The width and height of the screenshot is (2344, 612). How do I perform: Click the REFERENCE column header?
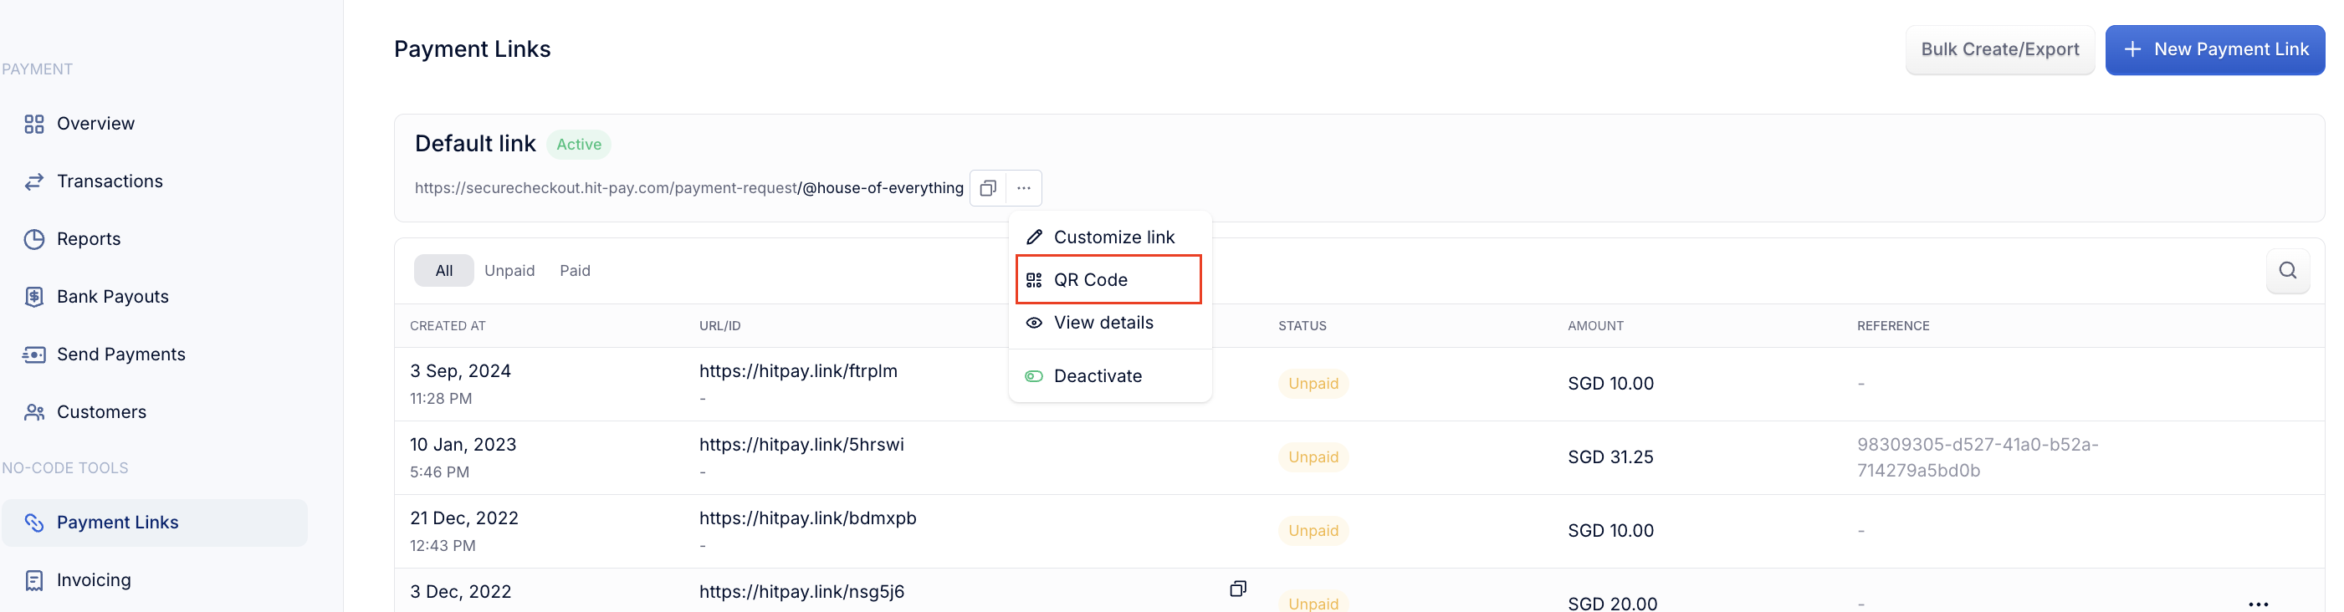coord(1892,325)
